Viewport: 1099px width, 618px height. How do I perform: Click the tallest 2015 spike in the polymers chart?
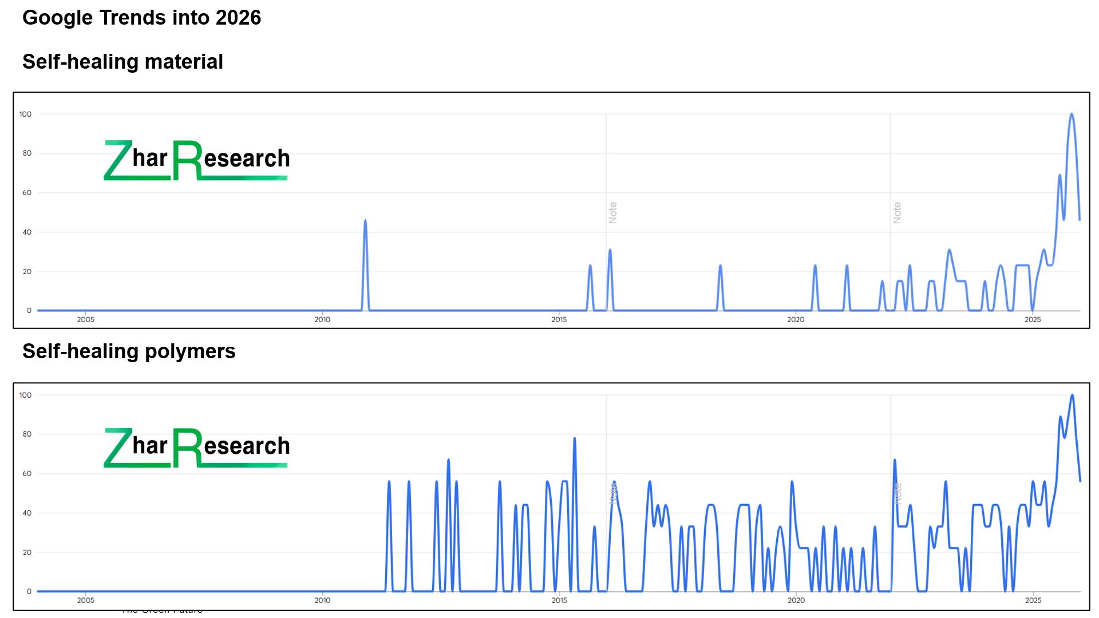(x=575, y=439)
